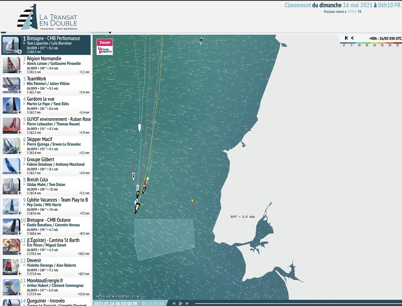The image size is (402, 306).
Task: Click the plus icon on Cantina St Barth thumbnail
Action: [20, 253]
